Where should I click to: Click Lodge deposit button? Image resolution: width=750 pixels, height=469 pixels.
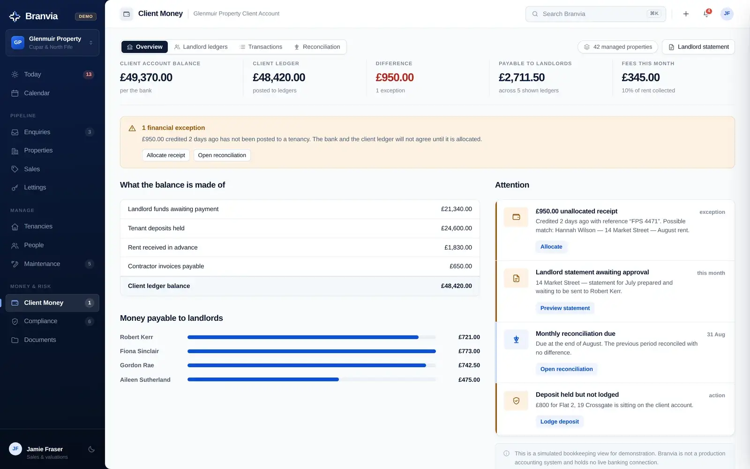[x=559, y=422]
